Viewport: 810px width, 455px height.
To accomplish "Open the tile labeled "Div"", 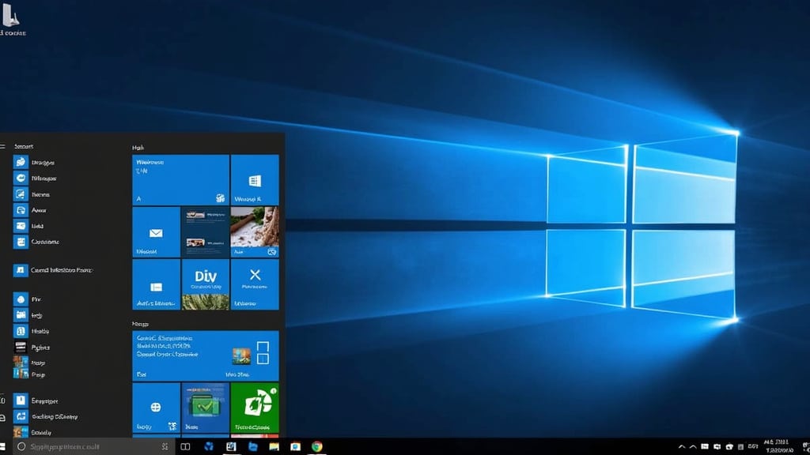I will 205,284.
